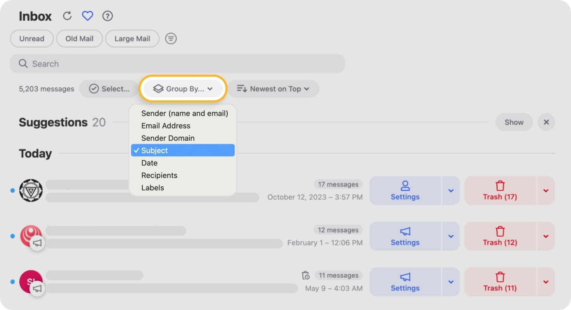
Task: Open the filter options icon beside Large Mail
Action: coord(171,38)
